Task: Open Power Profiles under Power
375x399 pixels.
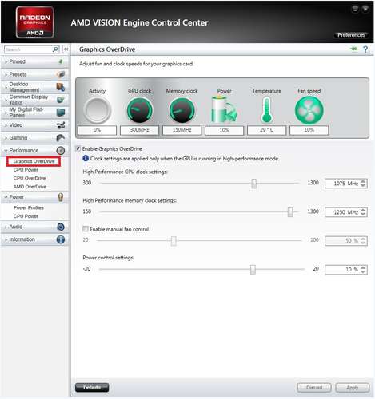Action: point(29,207)
